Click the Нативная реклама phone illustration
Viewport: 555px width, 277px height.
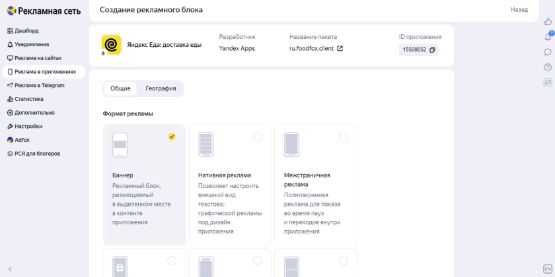(206, 145)
